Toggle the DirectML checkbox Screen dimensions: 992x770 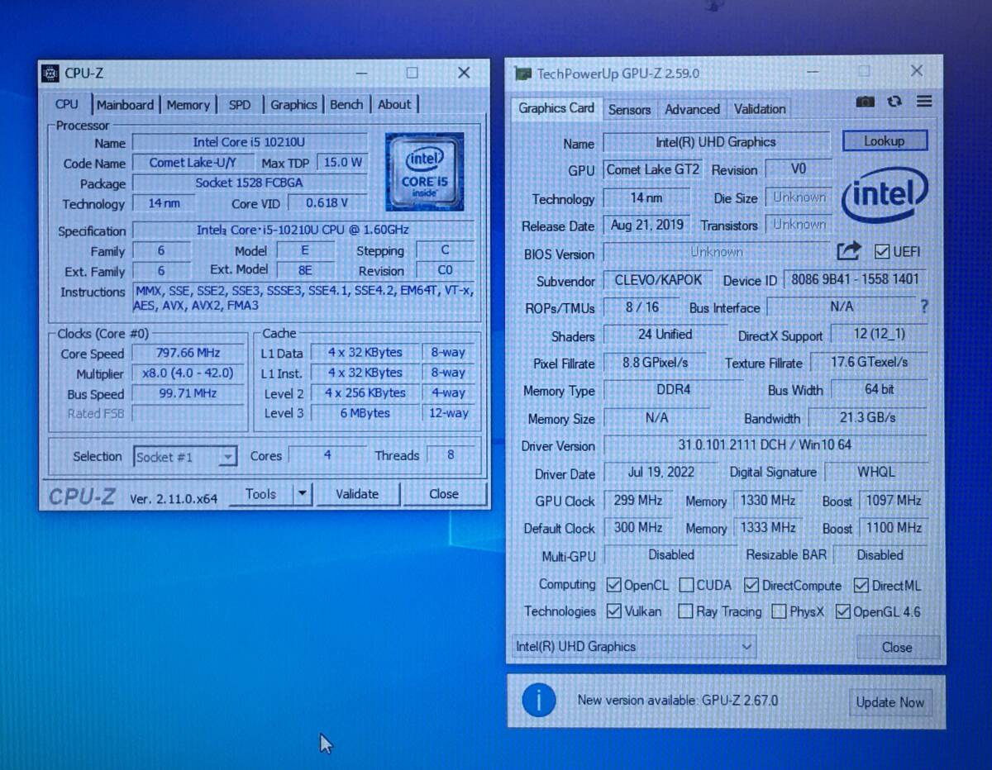(x=861, y=585)
